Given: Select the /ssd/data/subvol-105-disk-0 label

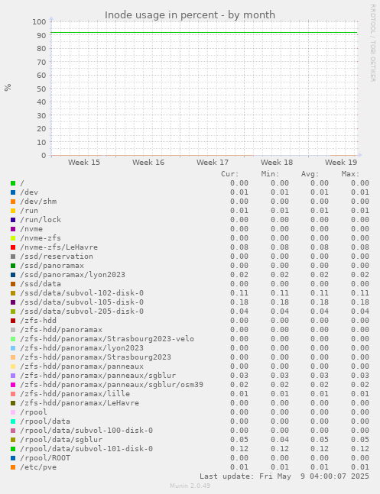Looking at the screenshot, I should point(82,302).
